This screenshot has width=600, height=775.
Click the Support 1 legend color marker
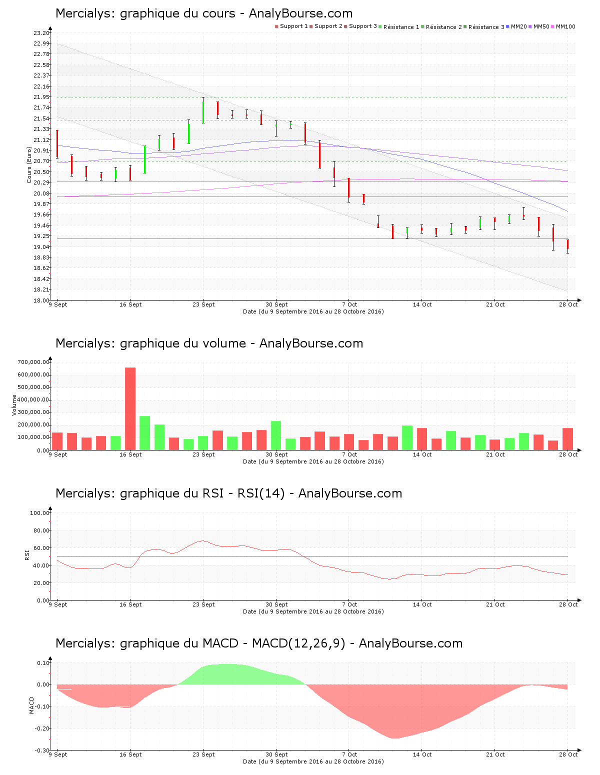coord(276,26)
